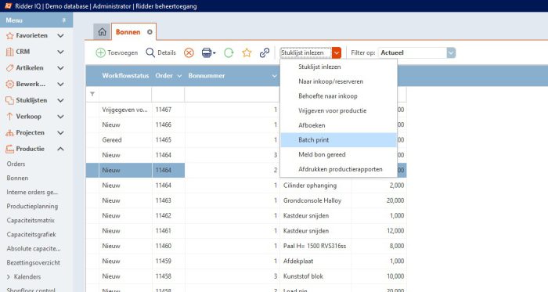Expand the Verkoop section chevron
The image size is (548, 292).
pyautogui.click(x=60, y=117)
